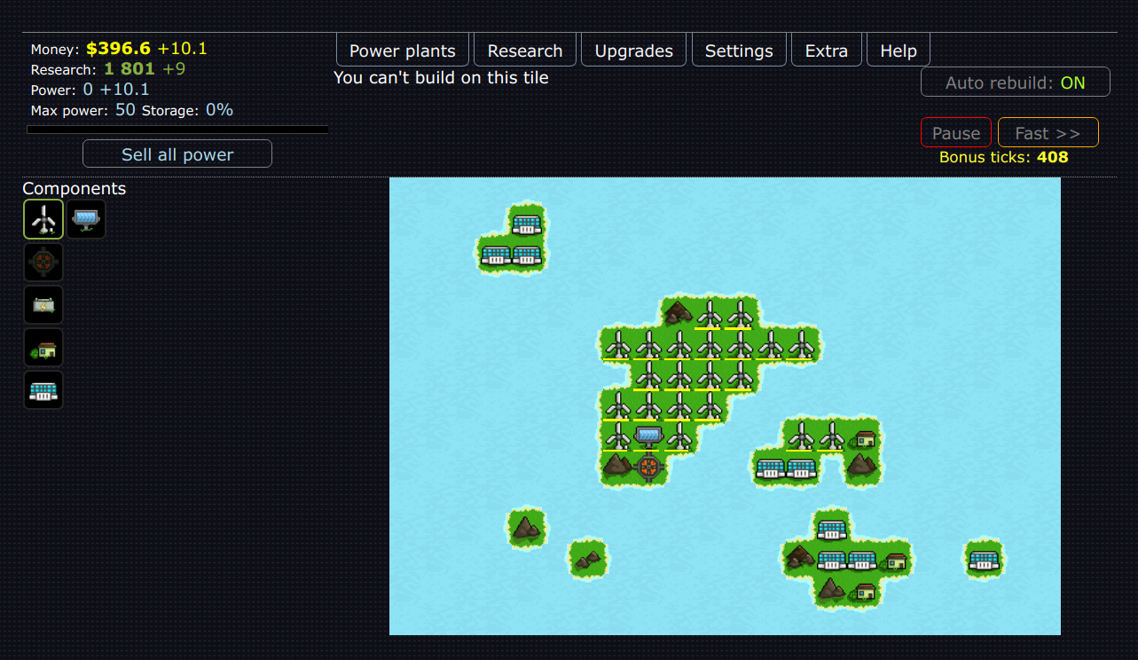Click the solar panel placed on the map
The height and width of the screenshot is (660, 1138).
648,436
